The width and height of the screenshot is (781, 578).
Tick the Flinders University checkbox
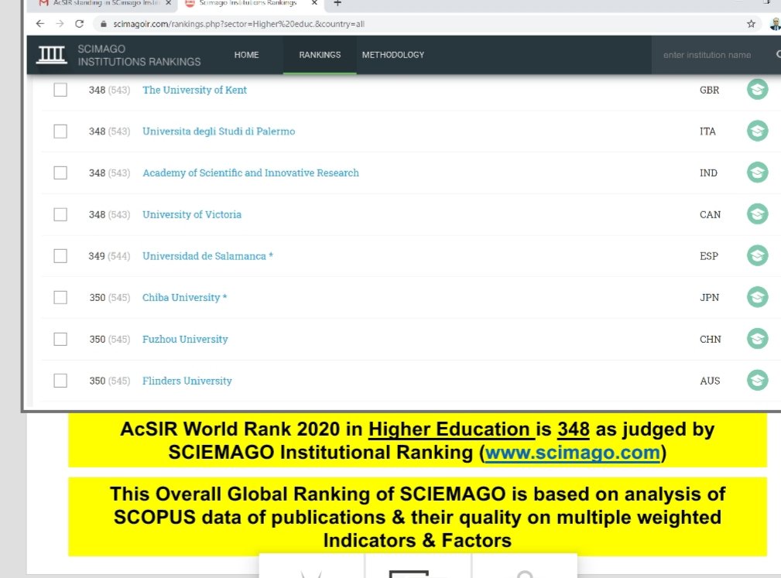click(60, 381)
